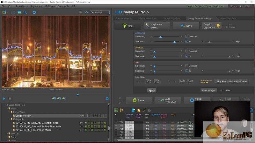Image resolution: width=255 pixels, height=143 pixels.
Task: Collapse the Patagonia folder node
Action: point(10,119)
